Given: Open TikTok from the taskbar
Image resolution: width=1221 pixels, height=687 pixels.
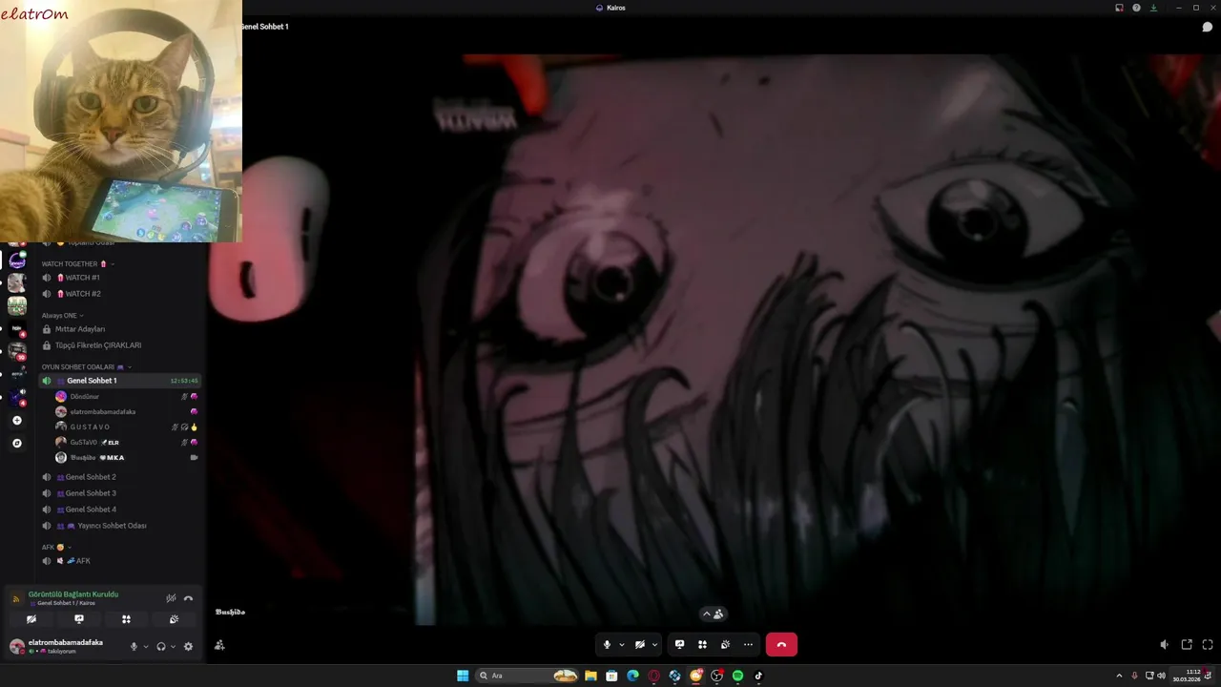Looking at the screenshot, I should 758,676.
